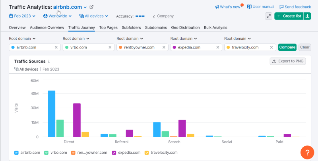Click the Social axis label
This screenshot has width=318, height=161.
(227, 142)
